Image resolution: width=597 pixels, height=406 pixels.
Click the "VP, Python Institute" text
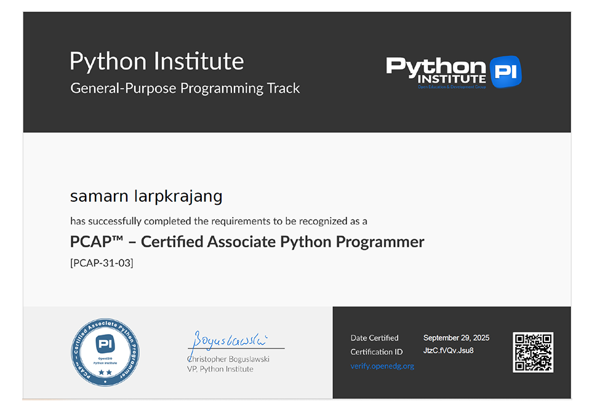220,368
